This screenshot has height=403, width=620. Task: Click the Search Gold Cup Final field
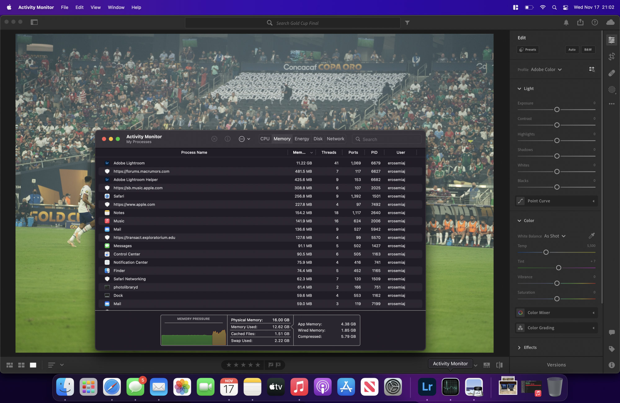293,23
